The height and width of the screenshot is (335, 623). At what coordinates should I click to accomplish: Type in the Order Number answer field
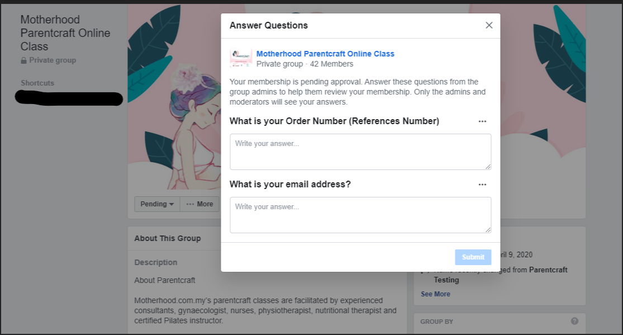pos(360,152)
